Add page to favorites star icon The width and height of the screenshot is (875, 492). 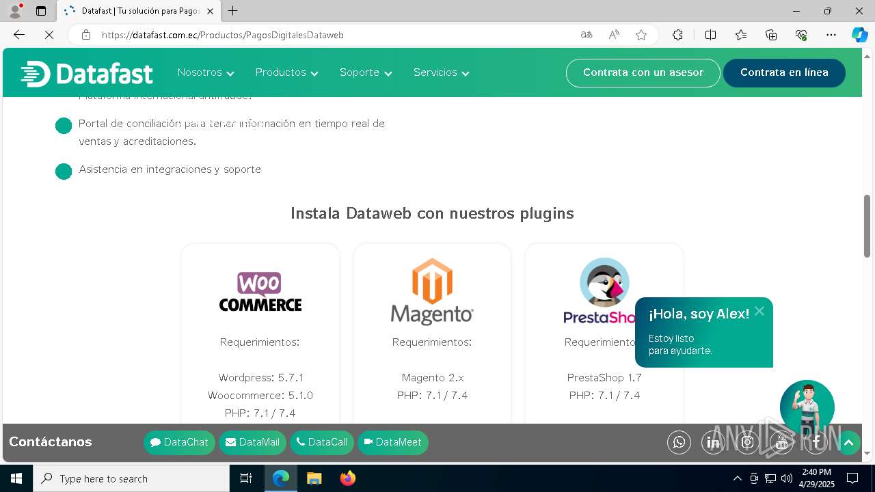point(641,35)
